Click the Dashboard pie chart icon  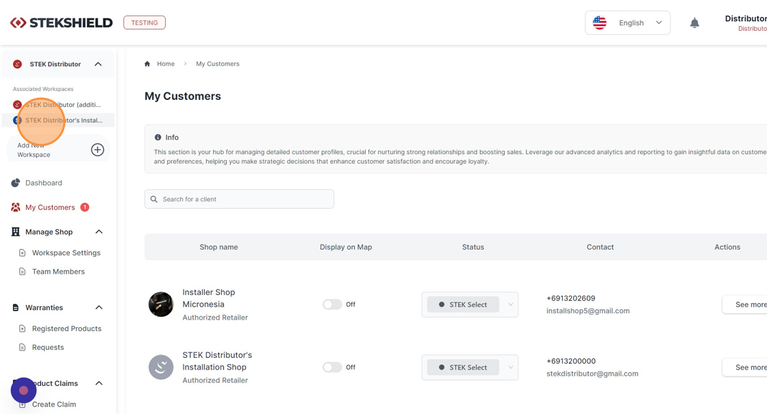16,183
